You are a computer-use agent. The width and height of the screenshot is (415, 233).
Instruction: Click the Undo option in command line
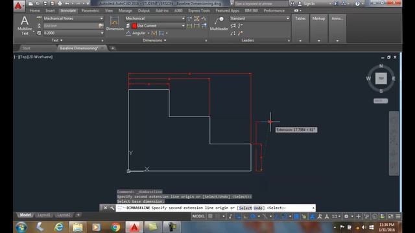(x=258, y=208)
